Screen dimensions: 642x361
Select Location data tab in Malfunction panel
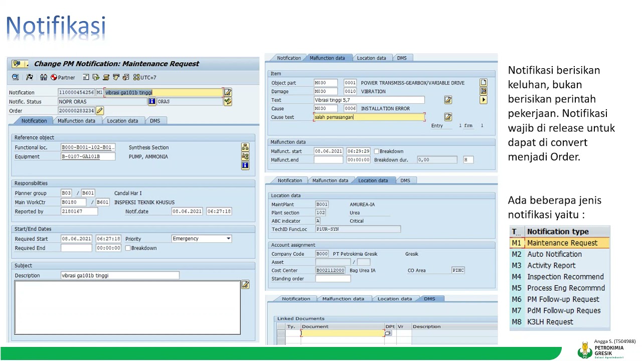[x=372, y=58]
